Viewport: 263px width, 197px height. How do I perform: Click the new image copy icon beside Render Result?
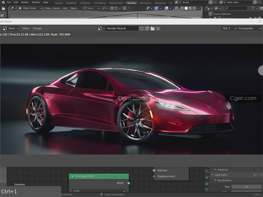[x=147, y=28]
